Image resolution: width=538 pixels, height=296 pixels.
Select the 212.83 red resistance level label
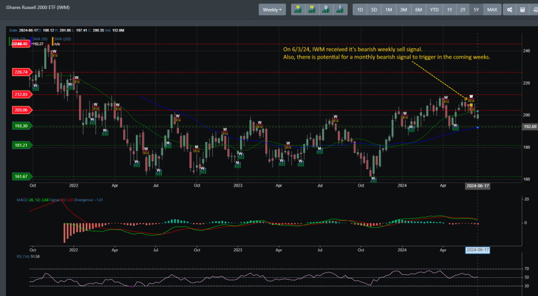pos(22,94)
